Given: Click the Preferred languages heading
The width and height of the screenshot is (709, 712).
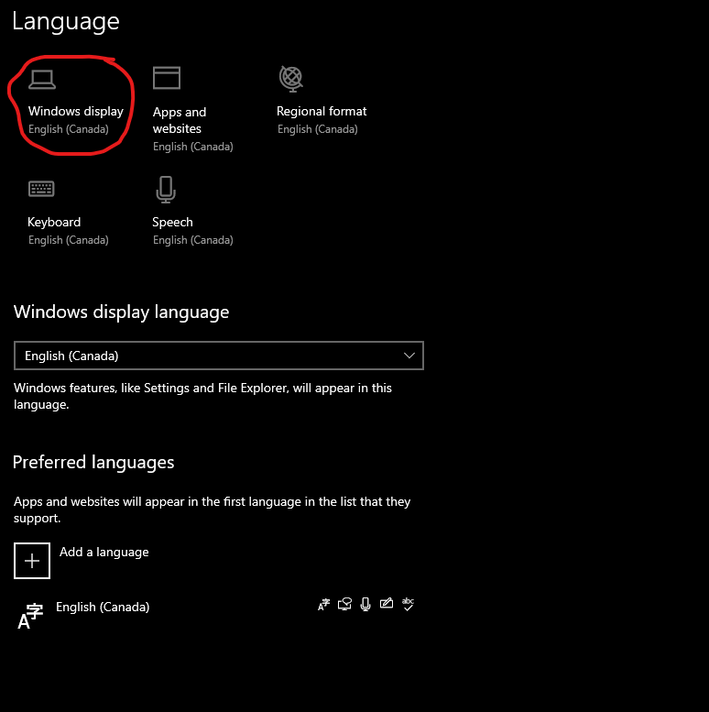Looking at the screenshot, I should (93, 462).
